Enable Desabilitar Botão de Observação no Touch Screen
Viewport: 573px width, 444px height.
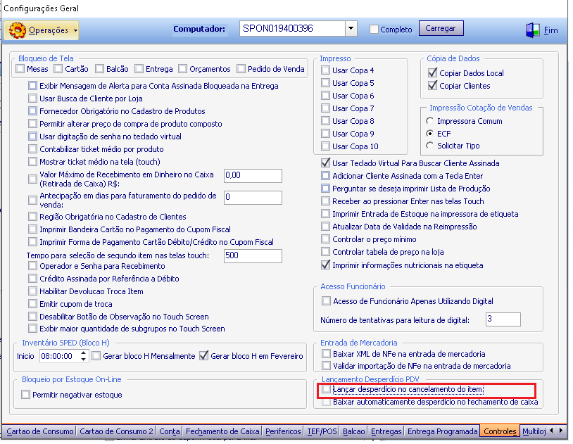tap(33, 317)
